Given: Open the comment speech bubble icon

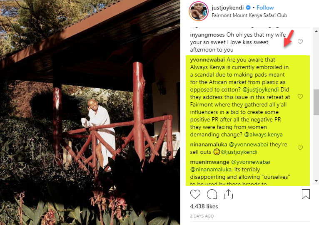Looking at the screenshot, I should point(212,194).
